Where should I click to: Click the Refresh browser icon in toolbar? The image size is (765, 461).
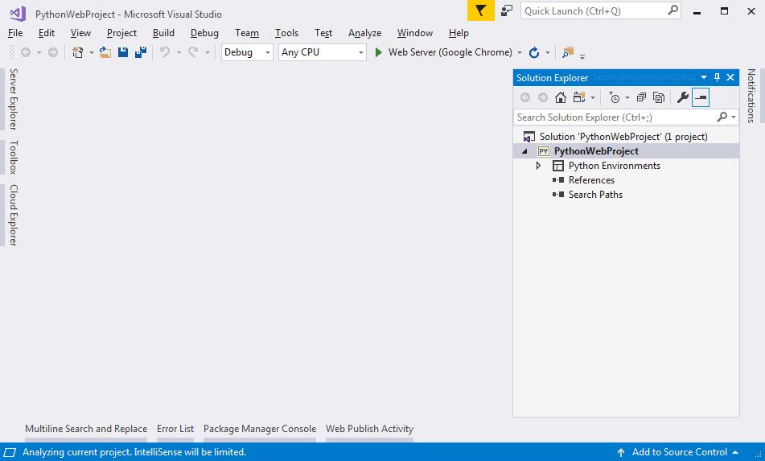coord(534,52)
